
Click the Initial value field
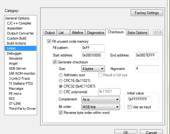(139, 99)
